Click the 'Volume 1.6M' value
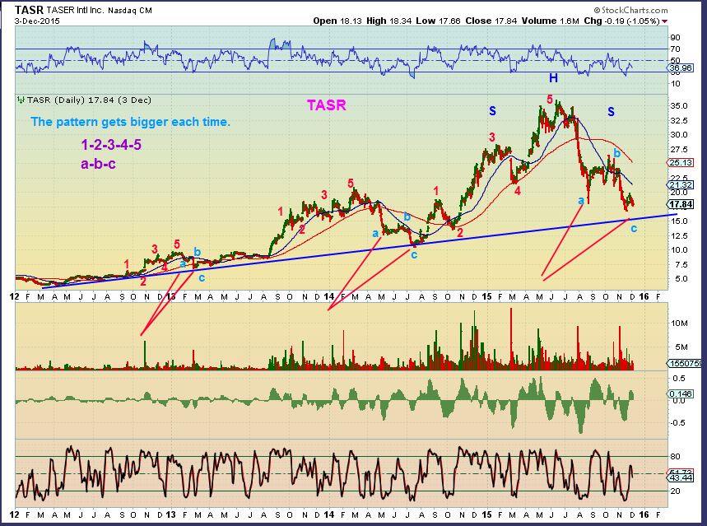 550,21
